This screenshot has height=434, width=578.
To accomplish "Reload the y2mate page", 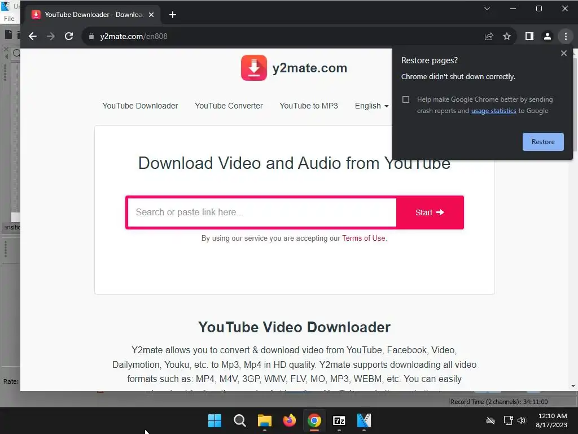I will [69, 36].
